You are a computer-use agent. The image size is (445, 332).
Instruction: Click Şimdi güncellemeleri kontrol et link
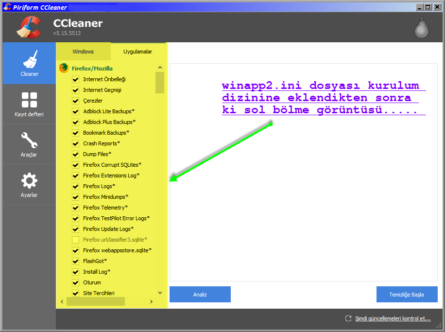393,318
